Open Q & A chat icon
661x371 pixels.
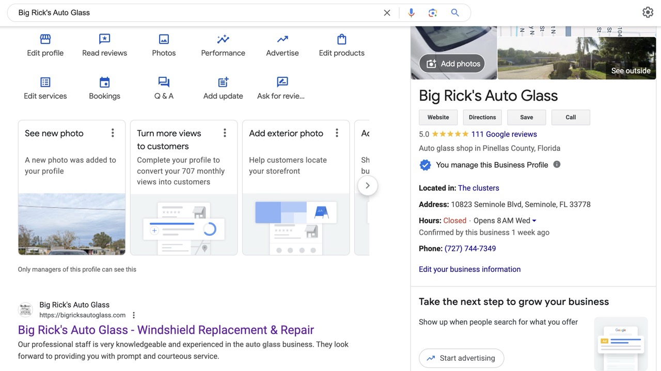164,82
